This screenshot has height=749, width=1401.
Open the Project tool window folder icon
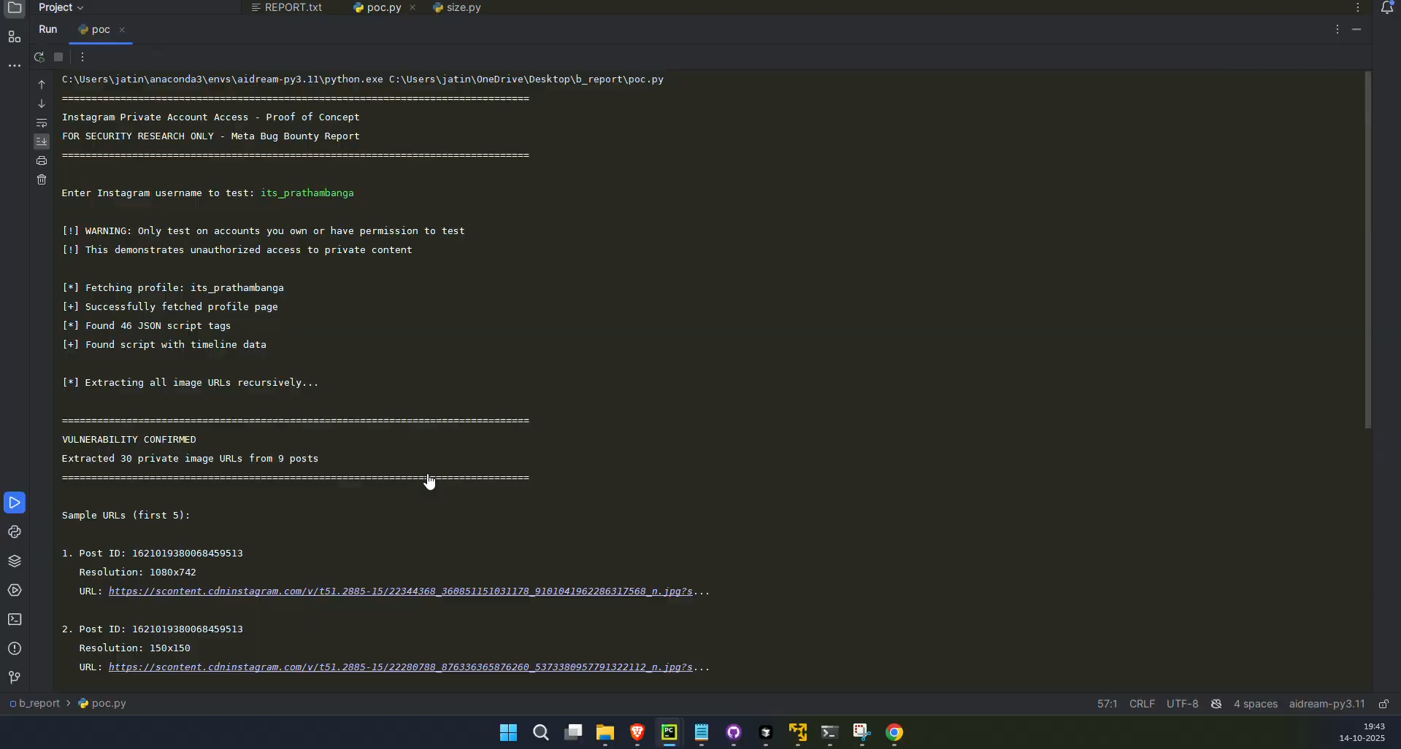point(14,8)
